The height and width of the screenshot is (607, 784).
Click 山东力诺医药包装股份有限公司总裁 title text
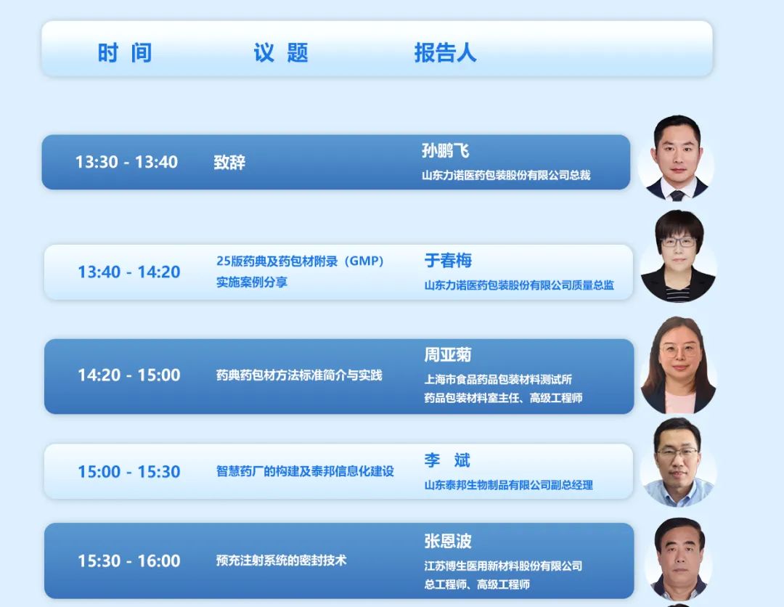[506, 175]
